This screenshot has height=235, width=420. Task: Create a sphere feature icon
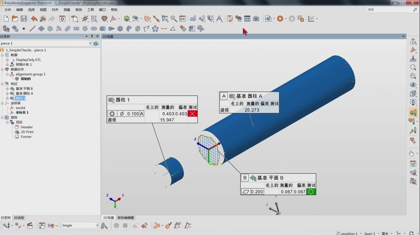click(x=120, y=29)
